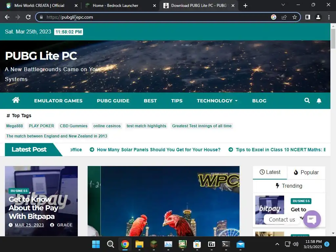Open Mail app from taskbar
The image size is (336, 252).
[241, 244]
